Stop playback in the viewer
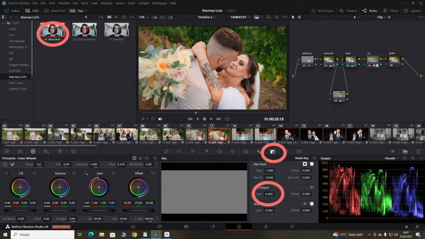This screenshot has height=239, width=425. click(x=204, y=119)
